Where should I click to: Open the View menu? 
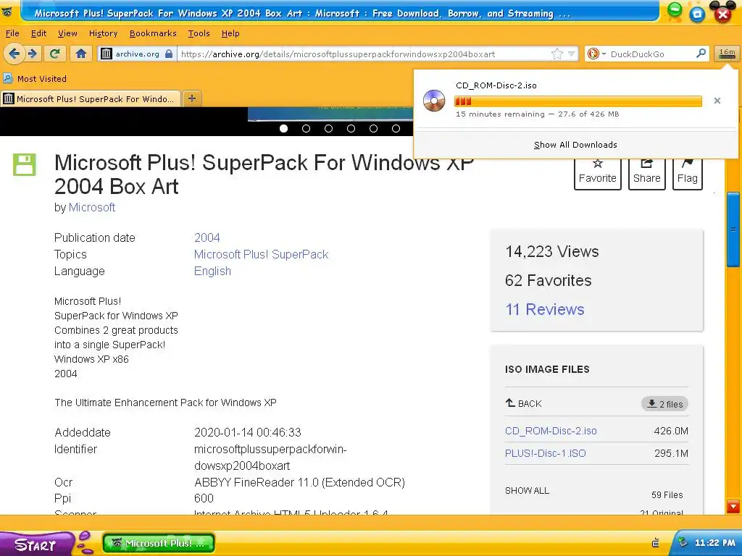pyautogui.click(x=67, y=33)
